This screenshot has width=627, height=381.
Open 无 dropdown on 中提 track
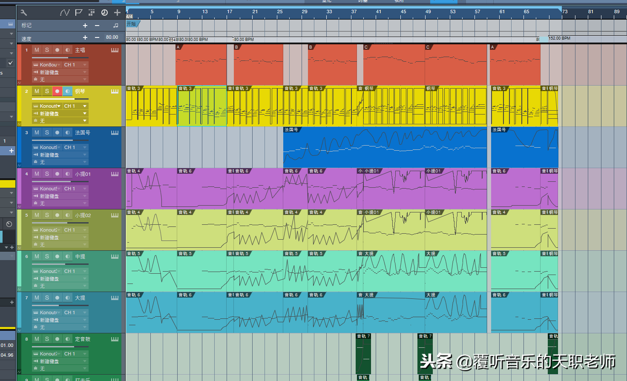point(60,286)
